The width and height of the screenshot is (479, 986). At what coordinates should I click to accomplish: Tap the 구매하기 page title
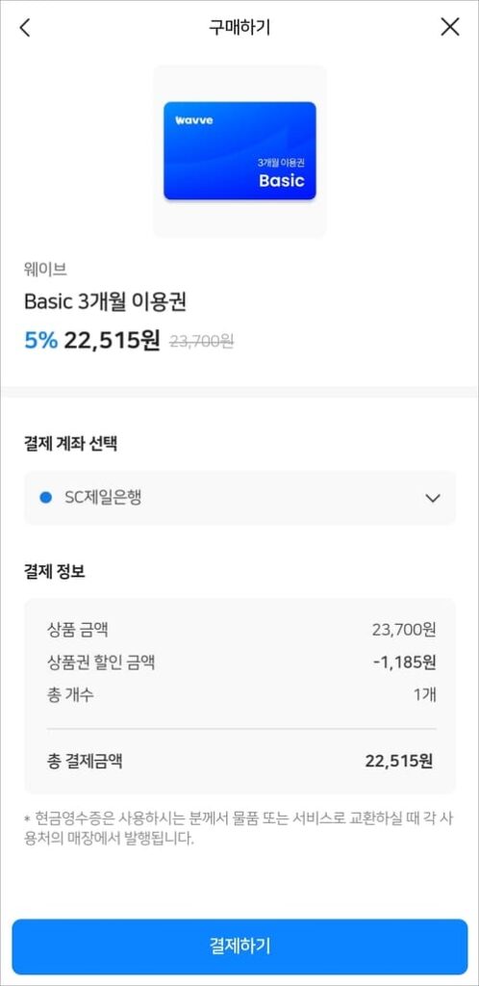[239, 28]
